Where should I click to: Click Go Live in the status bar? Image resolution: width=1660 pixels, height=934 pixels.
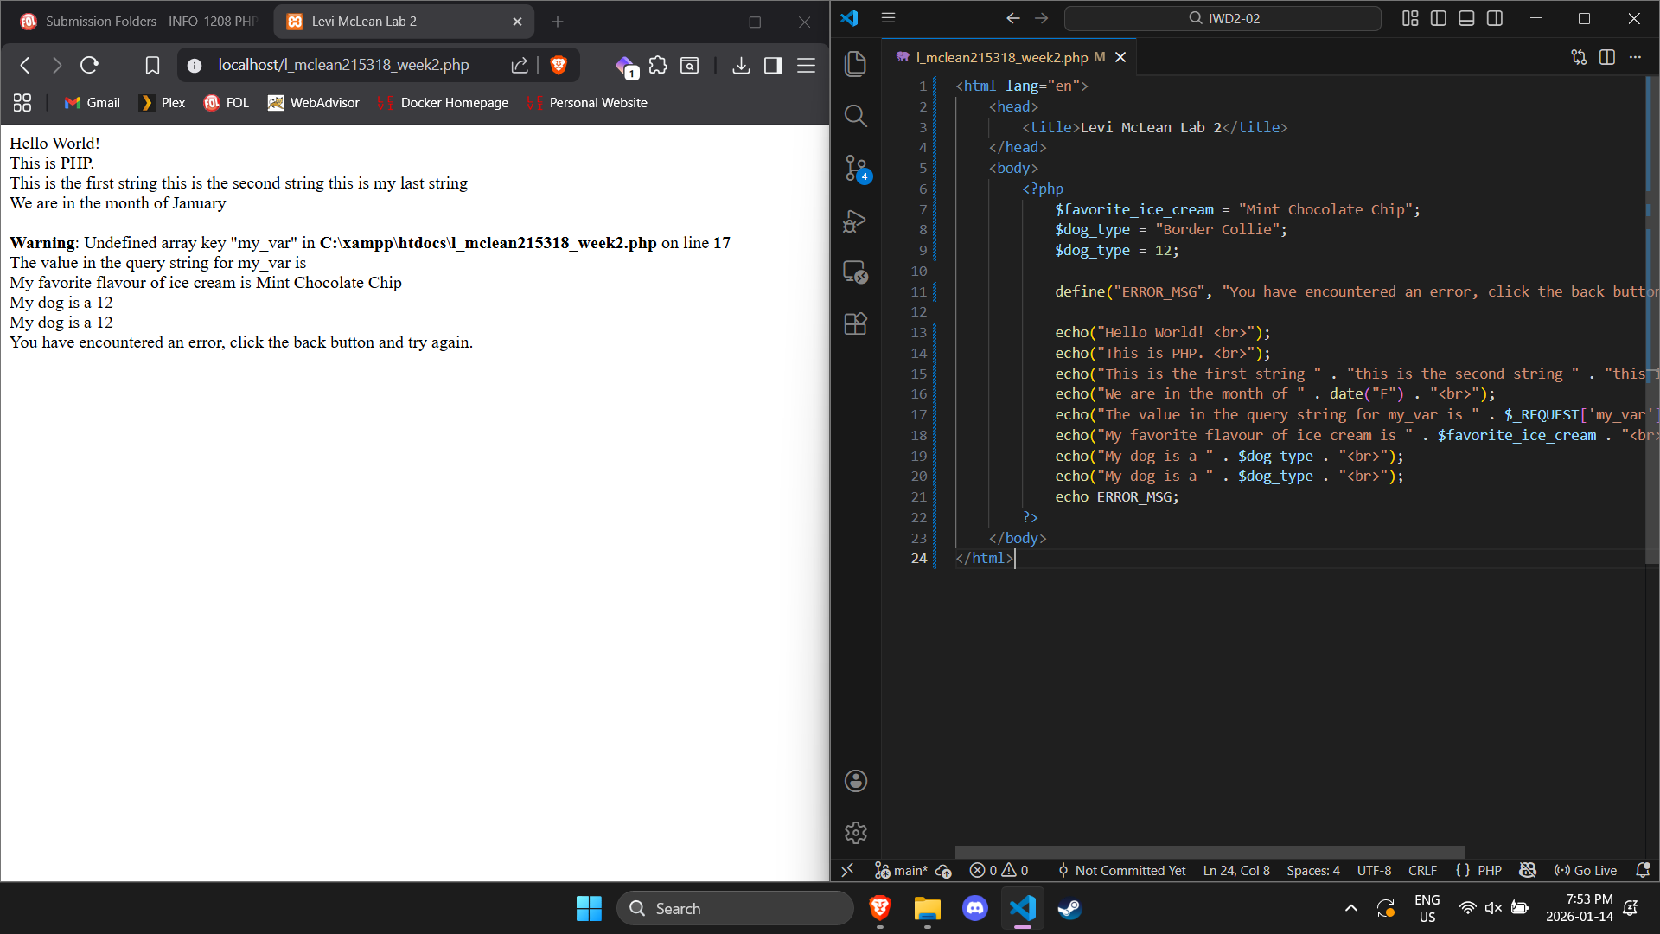coord(1586,870)
